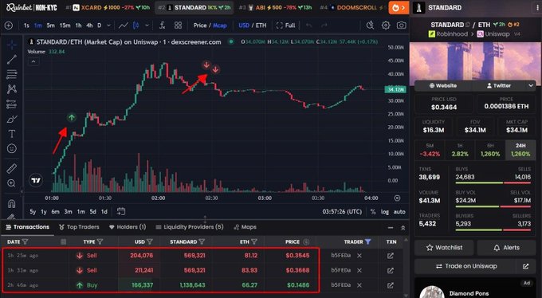Undo the last chart action

tap(309, 25)
